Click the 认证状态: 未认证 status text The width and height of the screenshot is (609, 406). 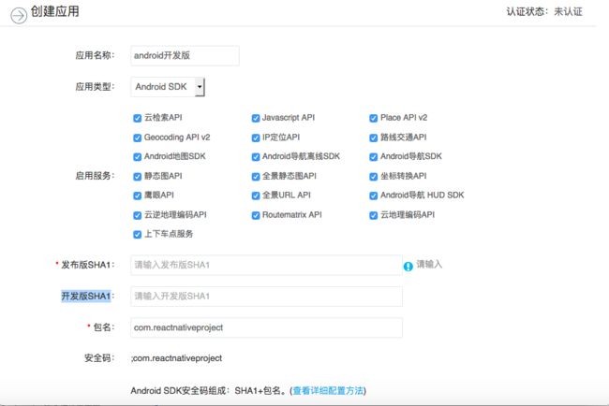(x=544, y=11)
